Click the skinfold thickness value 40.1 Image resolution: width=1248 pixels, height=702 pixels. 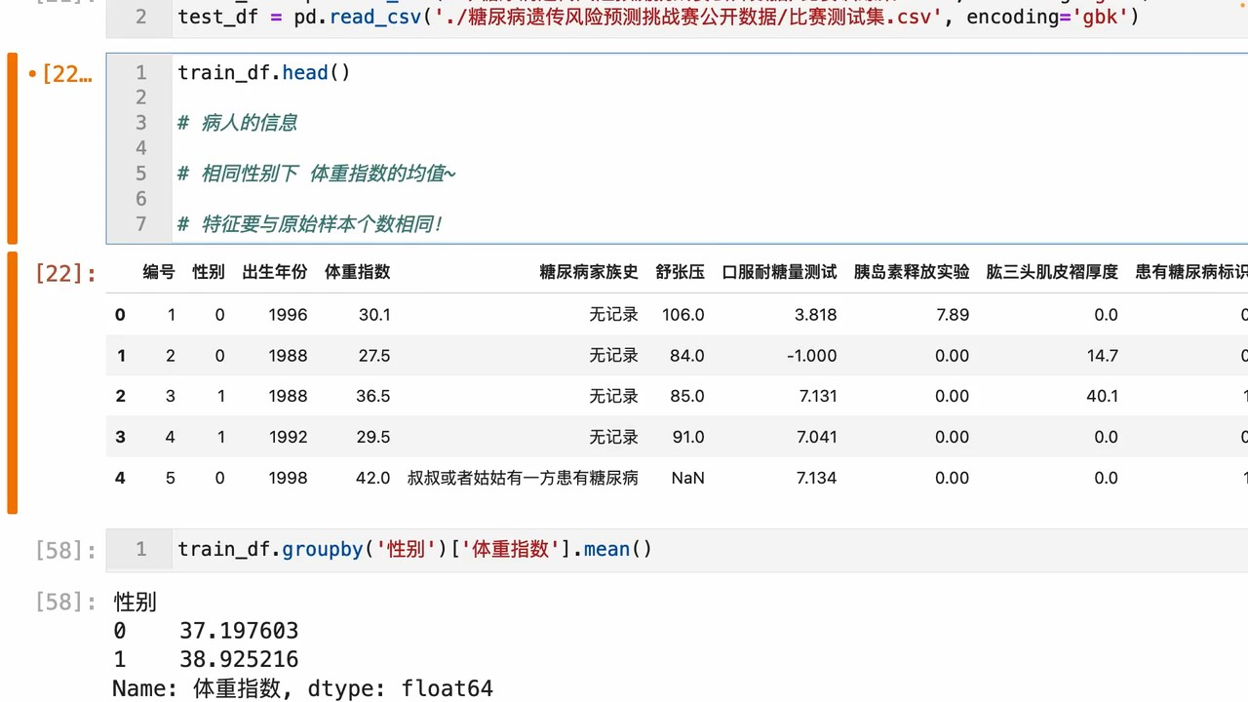[1103, 396]
